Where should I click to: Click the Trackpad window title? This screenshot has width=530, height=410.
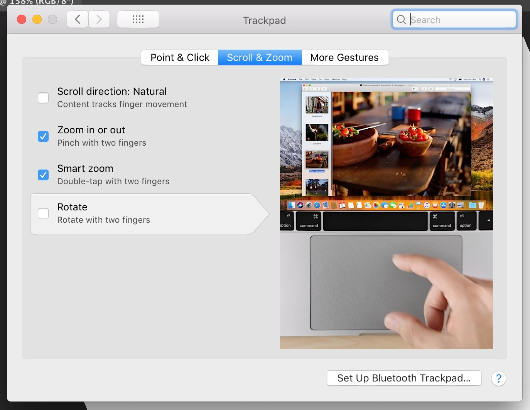(264, 20)
